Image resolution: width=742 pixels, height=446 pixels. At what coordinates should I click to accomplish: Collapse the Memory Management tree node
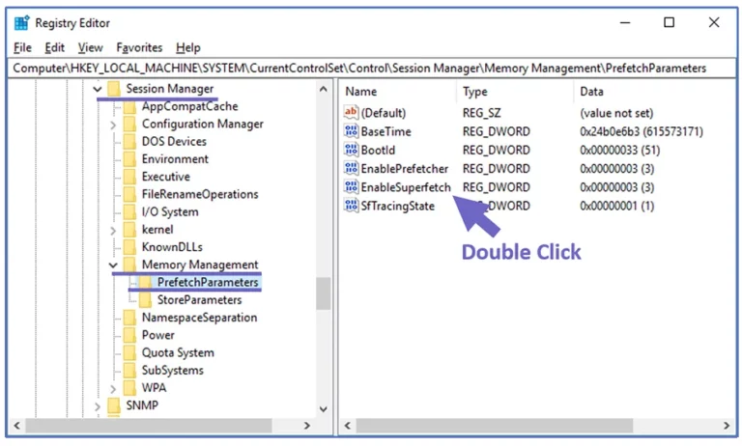[x=113, y=265]
